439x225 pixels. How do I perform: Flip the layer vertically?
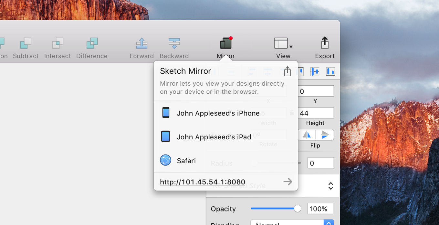point(325,135)
